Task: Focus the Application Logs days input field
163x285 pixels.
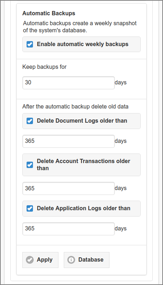Action: click(x=68, y=229)
